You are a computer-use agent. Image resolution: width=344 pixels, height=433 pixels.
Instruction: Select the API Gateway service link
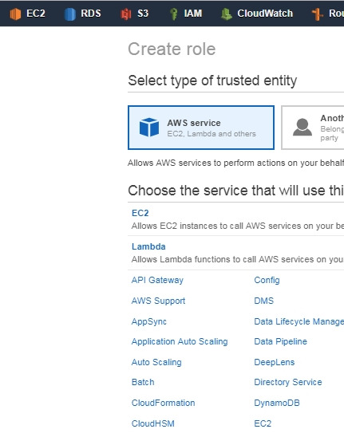(157, 280)
